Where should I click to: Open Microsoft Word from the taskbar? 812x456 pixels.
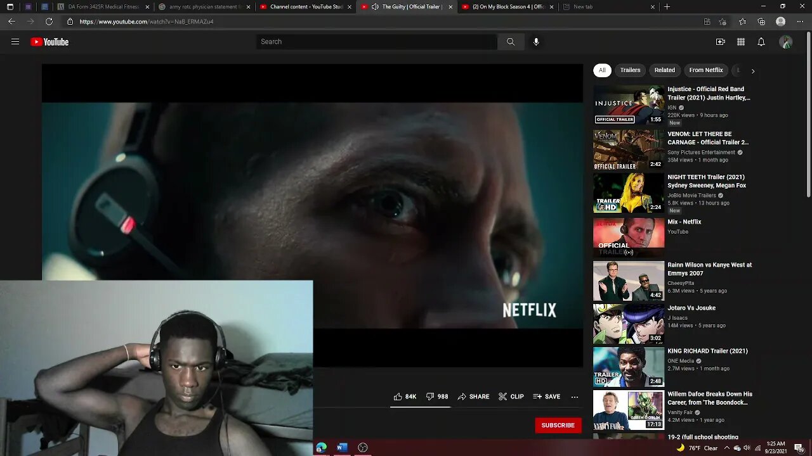point(342,447)
